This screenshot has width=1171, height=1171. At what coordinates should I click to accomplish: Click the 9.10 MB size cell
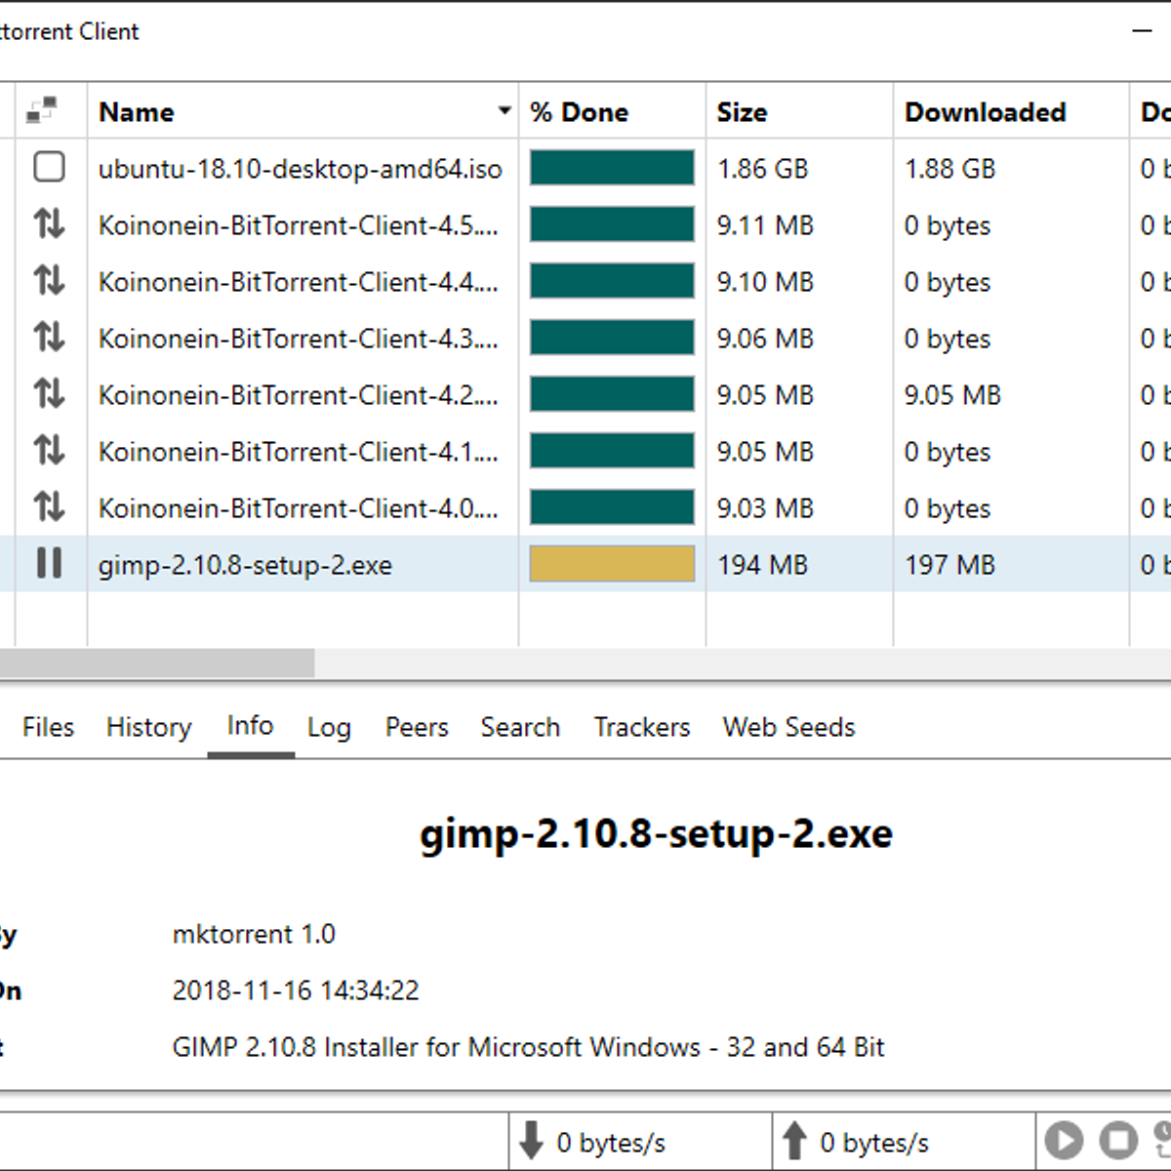click(x=765, y=282)
